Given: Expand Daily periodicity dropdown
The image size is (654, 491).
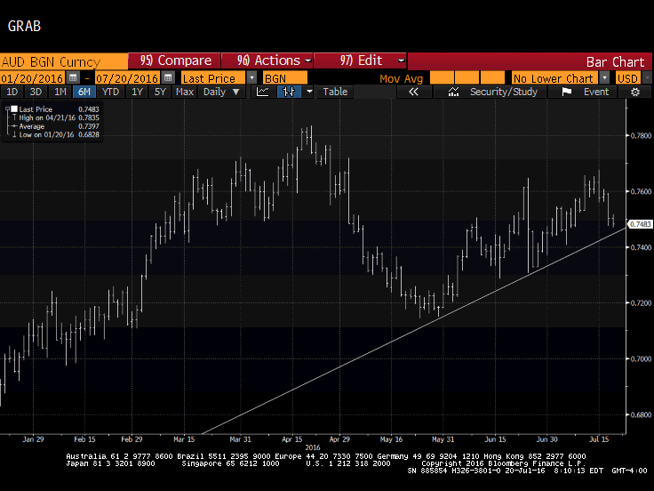Looking at the screenshot, I should coord(221,92).
